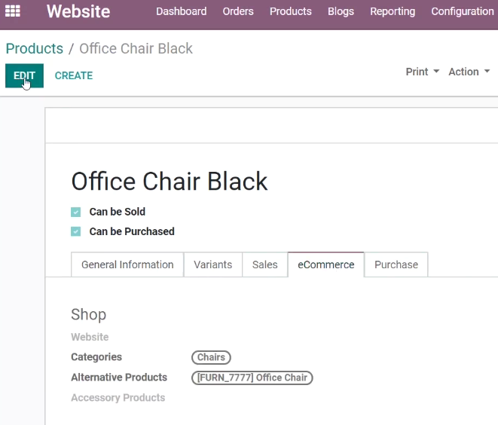Image resolution: width=498 pixels, height=425 pixels.
Task: Open the Dashboard menu
Action: pos(182,11)
